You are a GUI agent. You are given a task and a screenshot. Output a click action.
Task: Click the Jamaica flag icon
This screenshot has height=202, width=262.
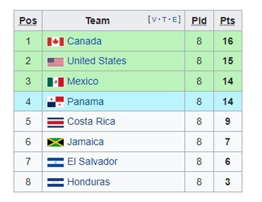55,142
